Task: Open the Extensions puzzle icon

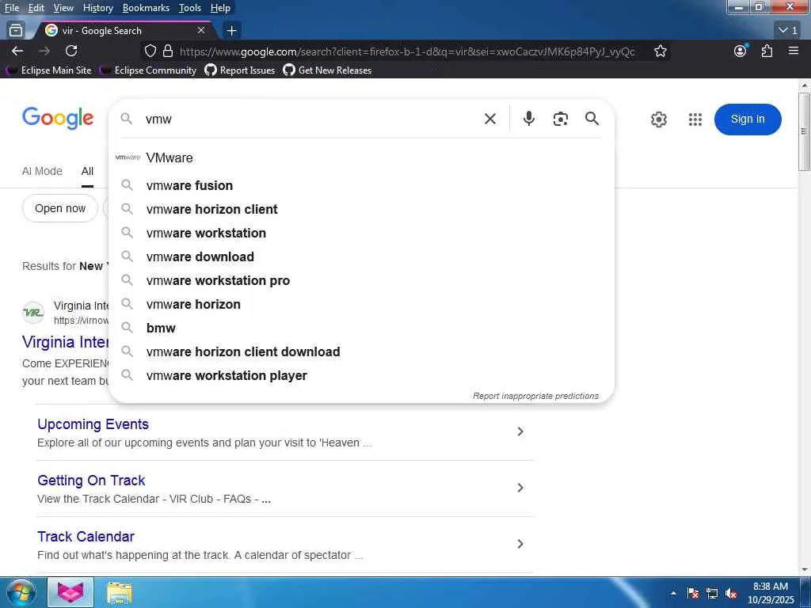Action: click(767, 51)
